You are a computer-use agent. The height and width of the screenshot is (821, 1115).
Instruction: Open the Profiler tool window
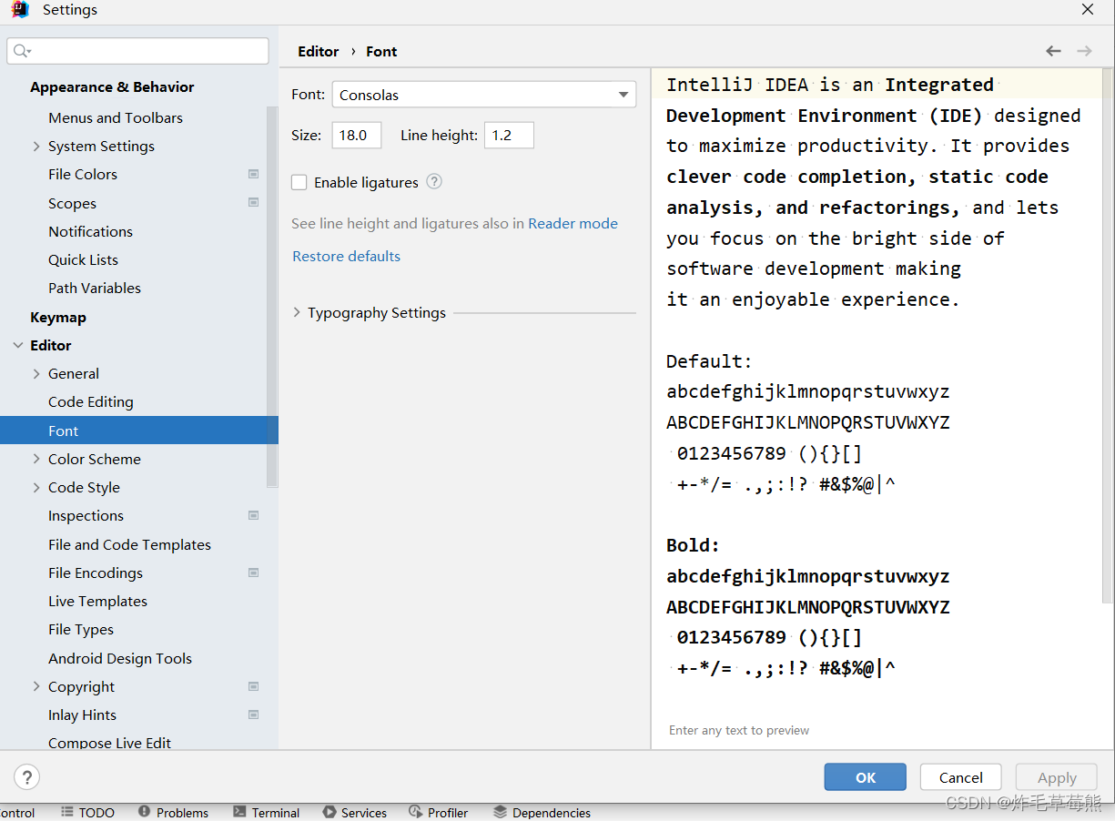(x=438, y=812)
